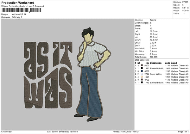The height and width of the screenshot is (134, 190).
Task: Click 'Wilcom EmbroideryStudio – Level 3 Advanced' text
Action: (22, 6)
